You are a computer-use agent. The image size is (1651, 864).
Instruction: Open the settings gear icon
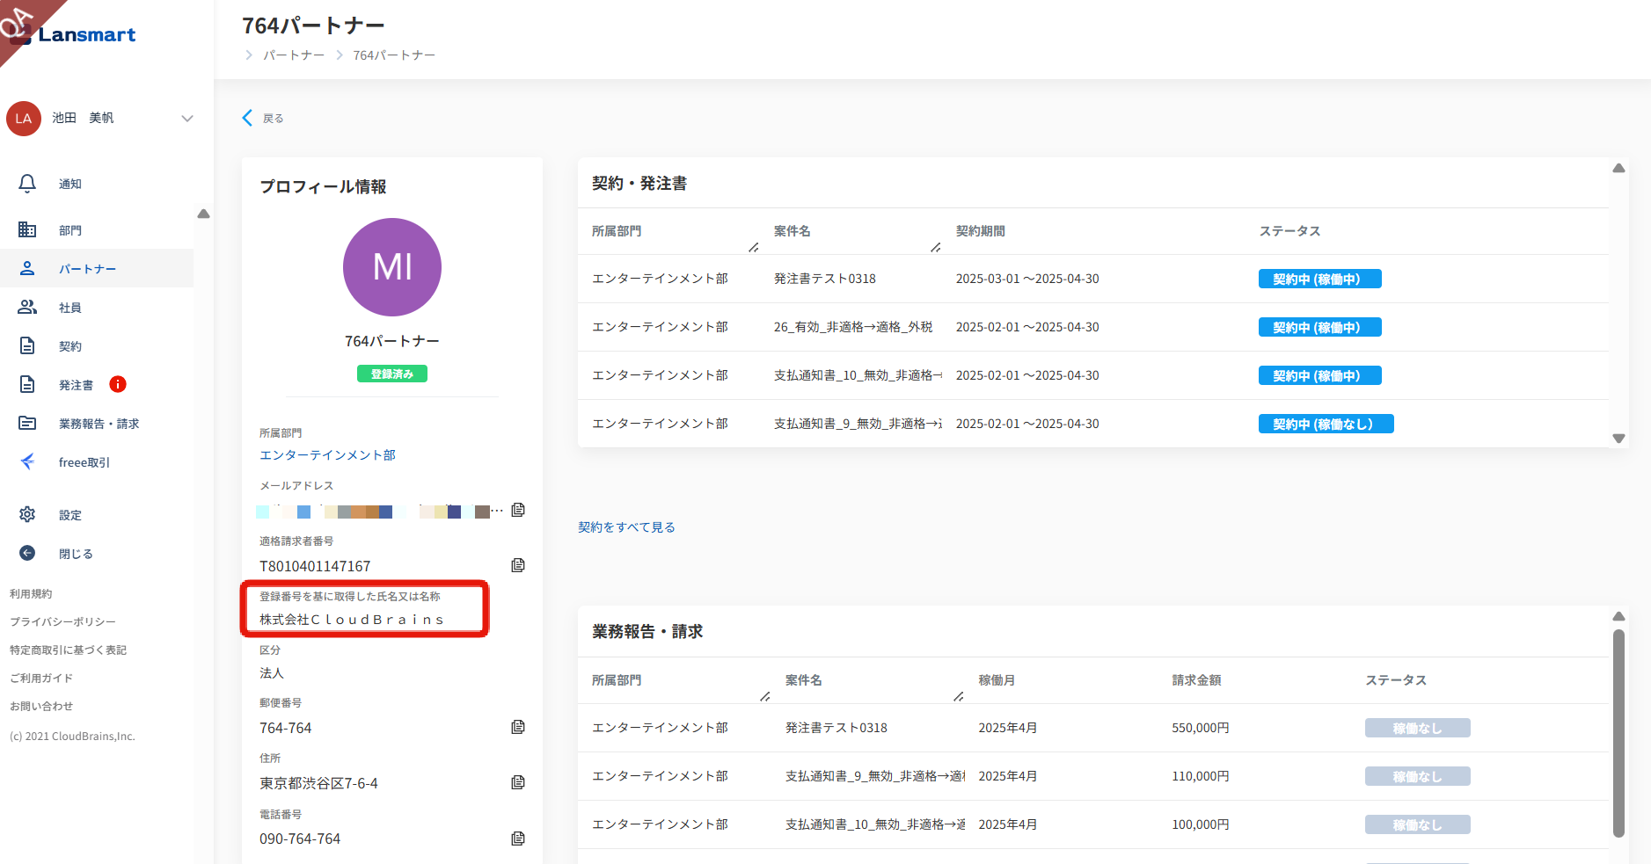pyautogui.click(x=27, y=515)
